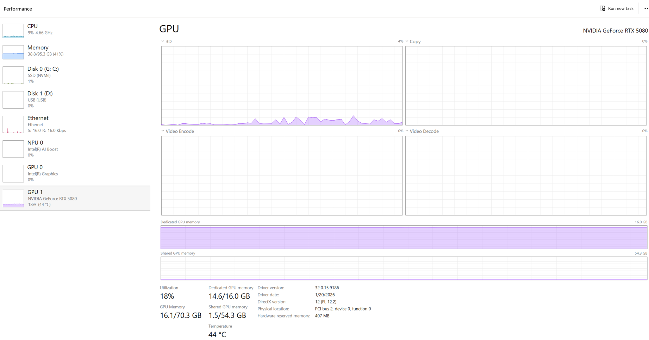Open the three-dot more options menu
Viewport: 649px width, 340px height.
pyautogui.click(x=646, y=8)
